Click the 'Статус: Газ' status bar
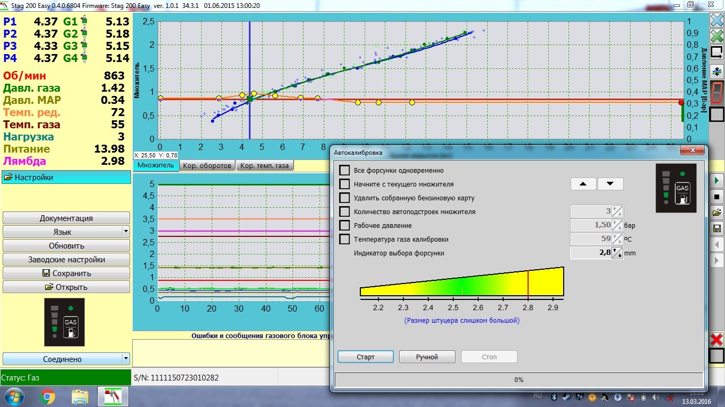725x407 pixels. click(65, 378)
